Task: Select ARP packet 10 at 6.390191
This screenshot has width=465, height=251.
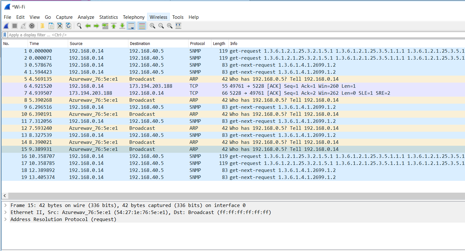Action: pyautogui.click(x=233, y=114)
